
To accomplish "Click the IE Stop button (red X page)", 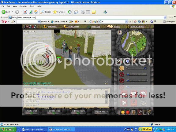I will [x=25, y=12].
